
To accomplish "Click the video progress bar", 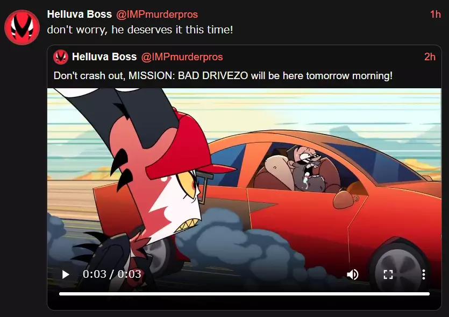I will point(244,294).
